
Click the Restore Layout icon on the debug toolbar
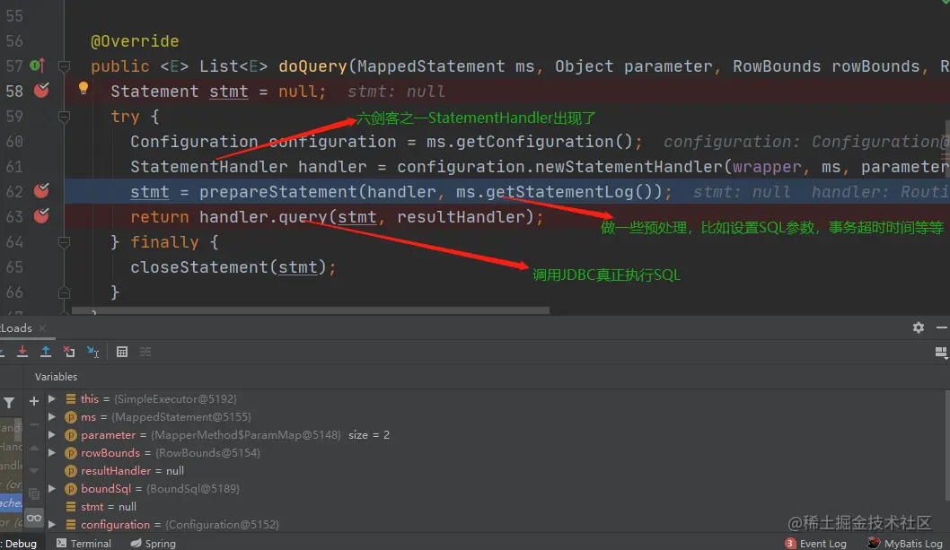(941, 353)
